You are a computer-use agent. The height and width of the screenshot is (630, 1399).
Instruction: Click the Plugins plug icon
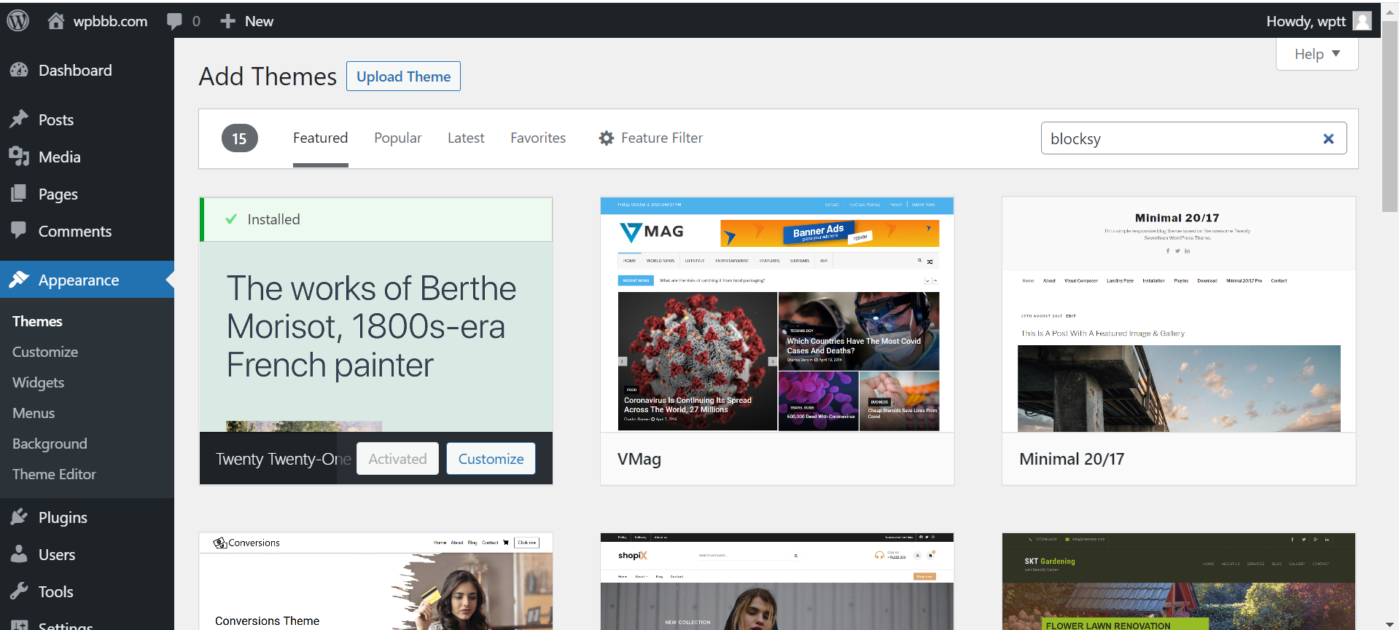(x=19, y=517)
